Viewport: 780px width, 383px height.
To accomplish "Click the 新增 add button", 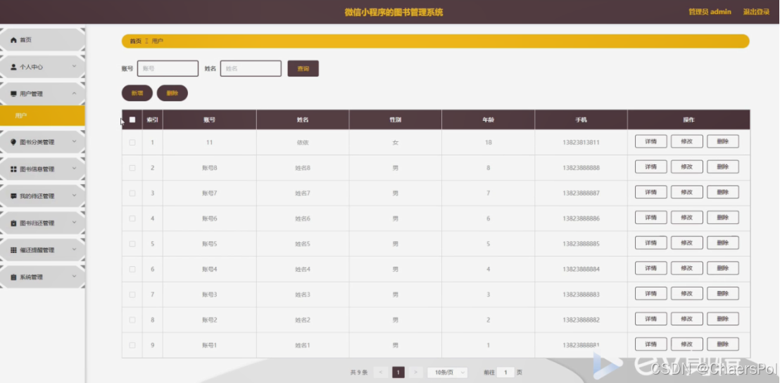I will [x=137, y=93].
